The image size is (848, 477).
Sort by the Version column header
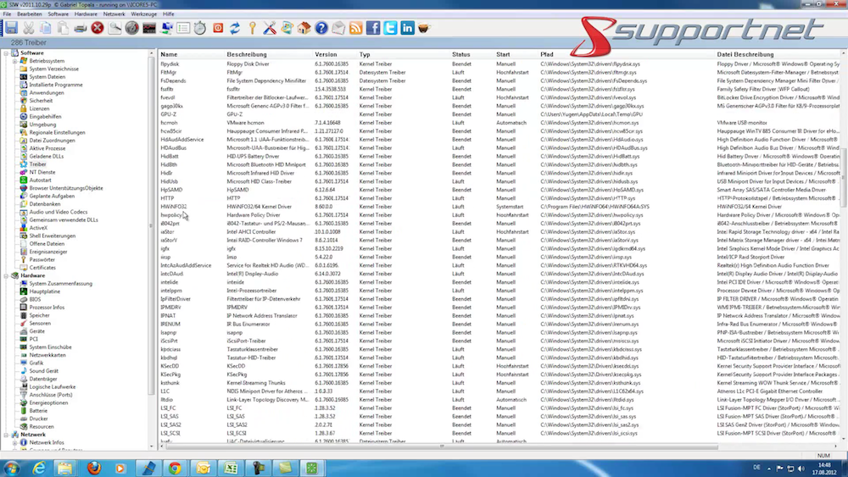(x=326, y=54)
